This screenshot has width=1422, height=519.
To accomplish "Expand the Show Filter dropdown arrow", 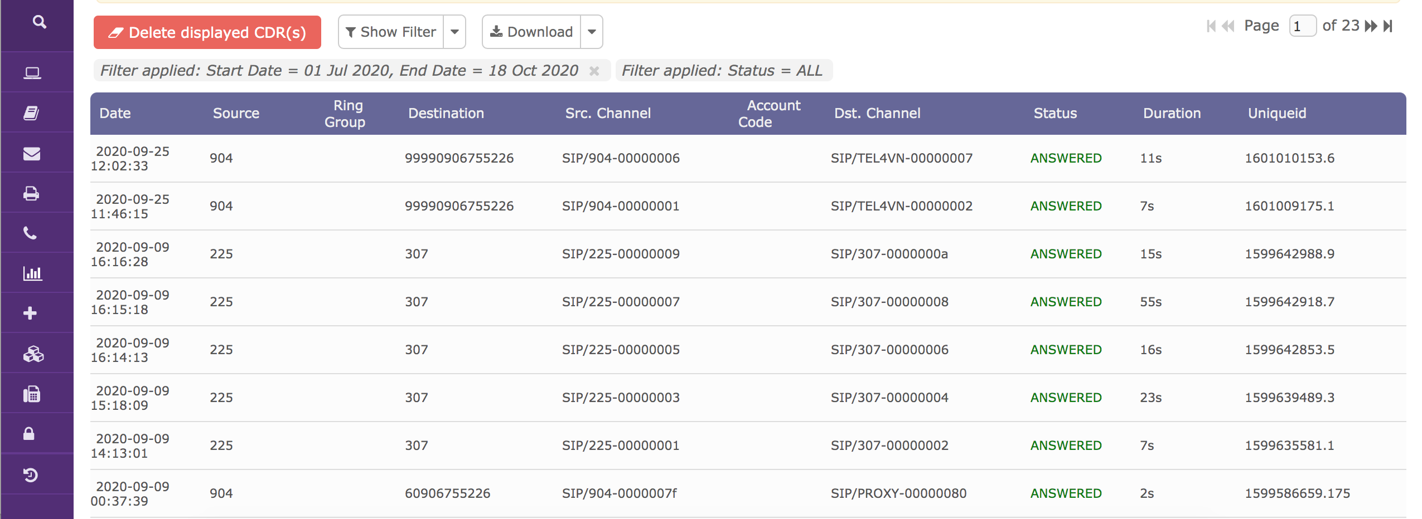I will pos(455,32).
